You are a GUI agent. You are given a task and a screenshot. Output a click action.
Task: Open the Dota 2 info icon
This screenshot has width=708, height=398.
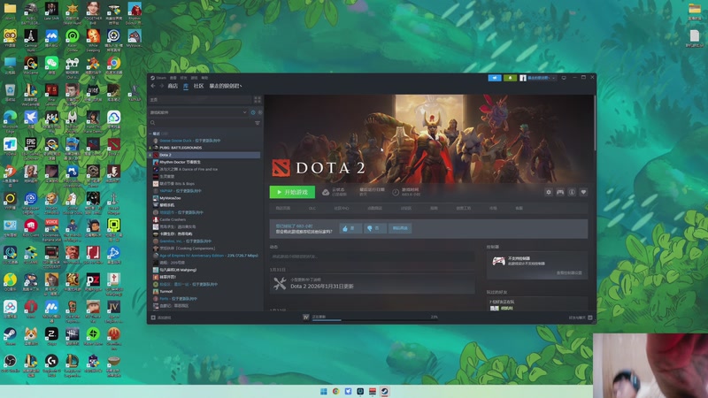[x=572, y=192]
